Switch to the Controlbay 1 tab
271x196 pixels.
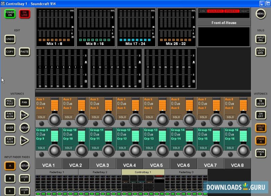point(143,172)
